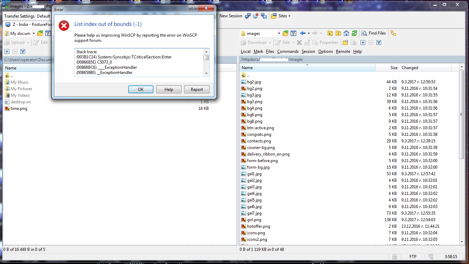Select the girl.png file in the remote list
The width and height of the screenshot is (469, 264).
coord(254,220)
